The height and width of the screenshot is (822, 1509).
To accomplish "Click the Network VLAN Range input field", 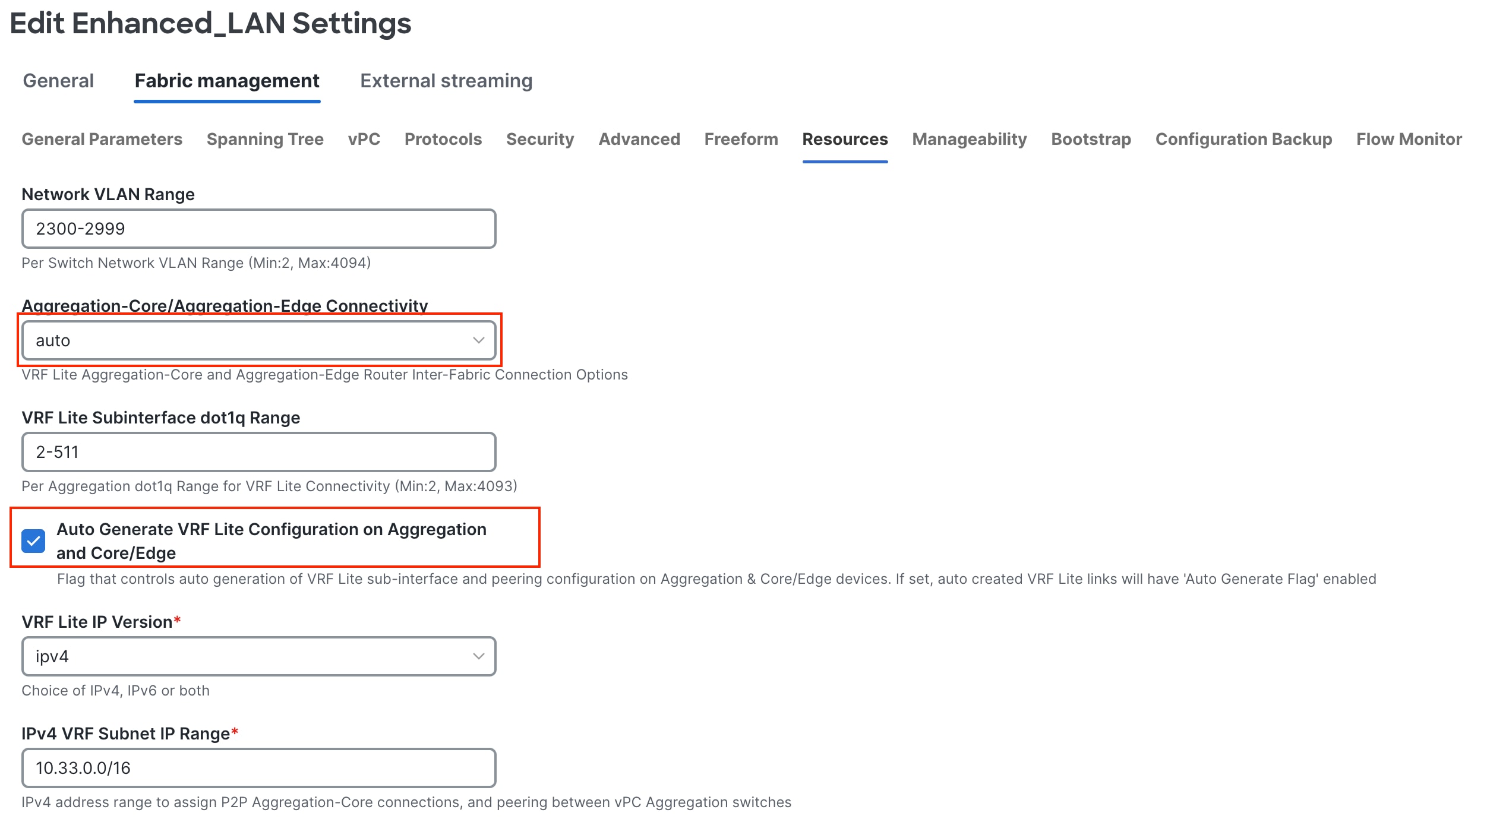I will tap(258, 229).
